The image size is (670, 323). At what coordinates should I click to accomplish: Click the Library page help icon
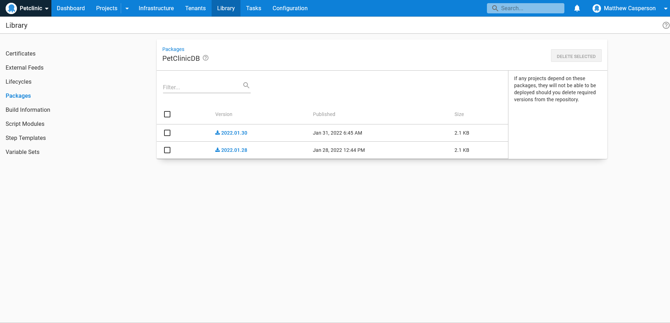[x=666, y=25]
